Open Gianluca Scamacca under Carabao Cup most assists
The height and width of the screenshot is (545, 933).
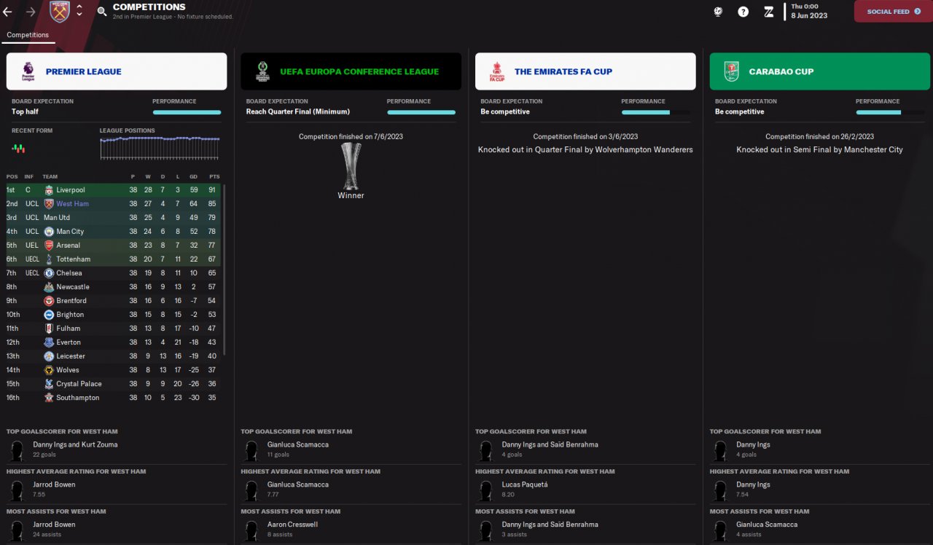tap(767, 525)
